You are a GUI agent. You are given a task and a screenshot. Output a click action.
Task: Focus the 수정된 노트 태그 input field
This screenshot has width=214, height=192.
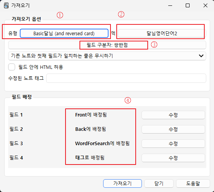coord(126,78)
